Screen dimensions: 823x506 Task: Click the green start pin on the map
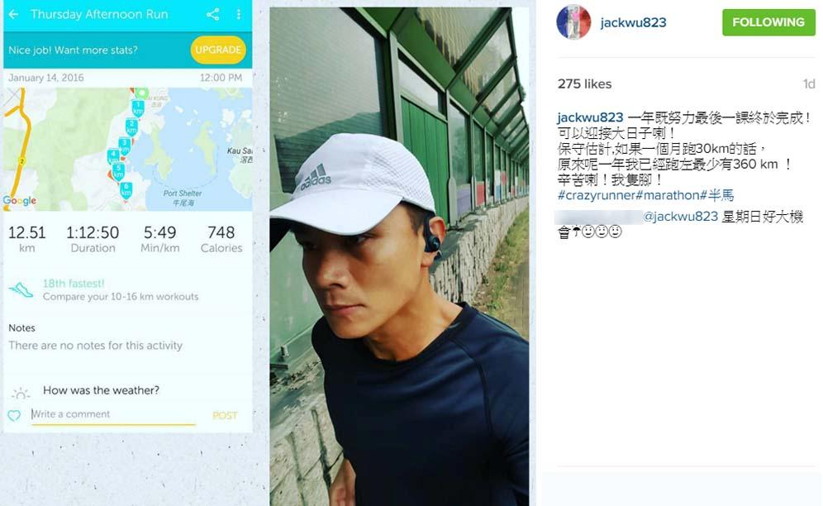[x=142, y=93]
